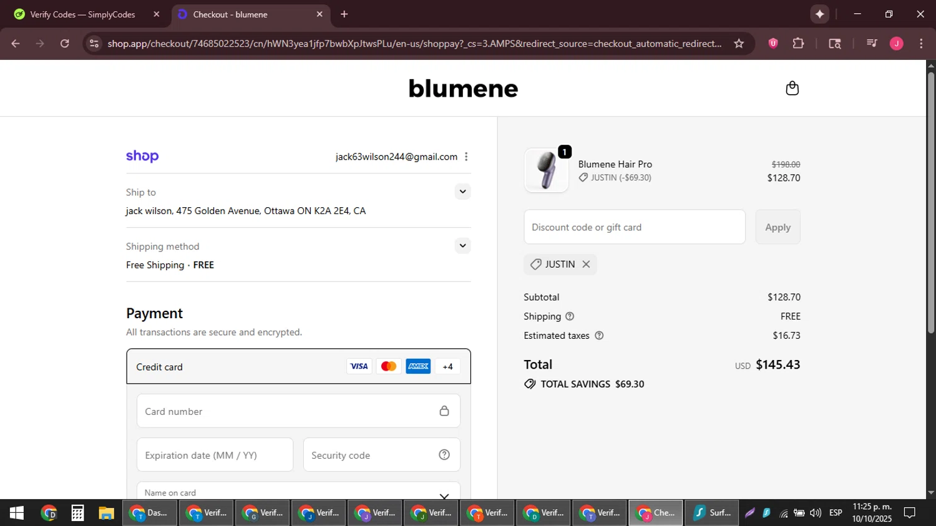Click the blumene store logo
Screen dimensions: 936x526
coord(463,89)
